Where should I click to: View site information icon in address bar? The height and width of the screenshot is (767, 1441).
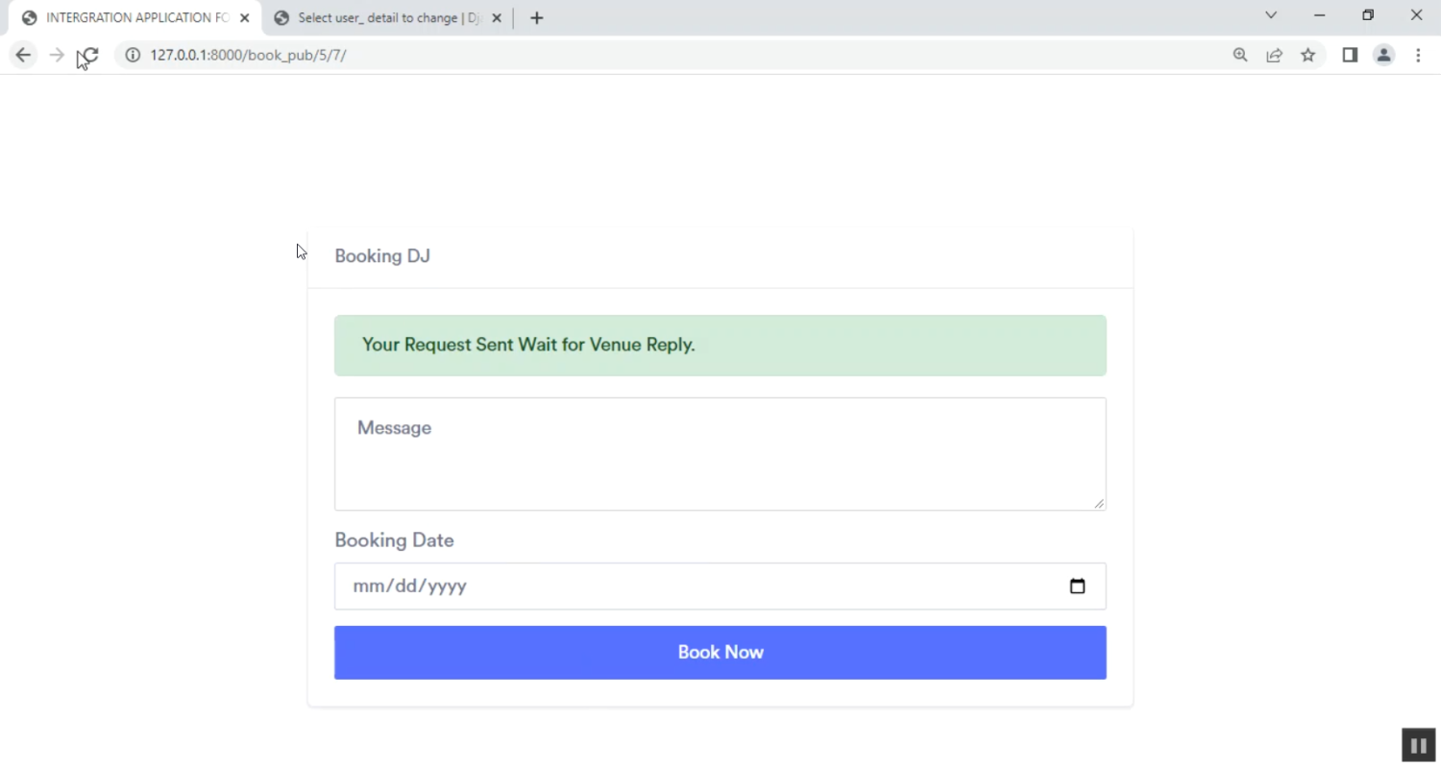[x=133, y=56]
